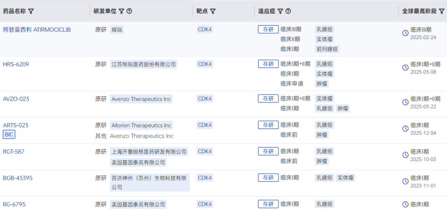This screenshot has width=447, height=211.
Task: Open the HRS-6209 drug link
Action: 16,64
